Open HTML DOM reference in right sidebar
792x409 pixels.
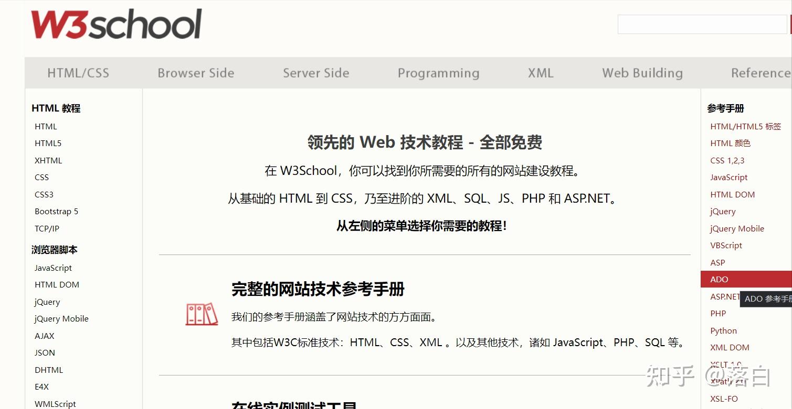coord(733,194)
